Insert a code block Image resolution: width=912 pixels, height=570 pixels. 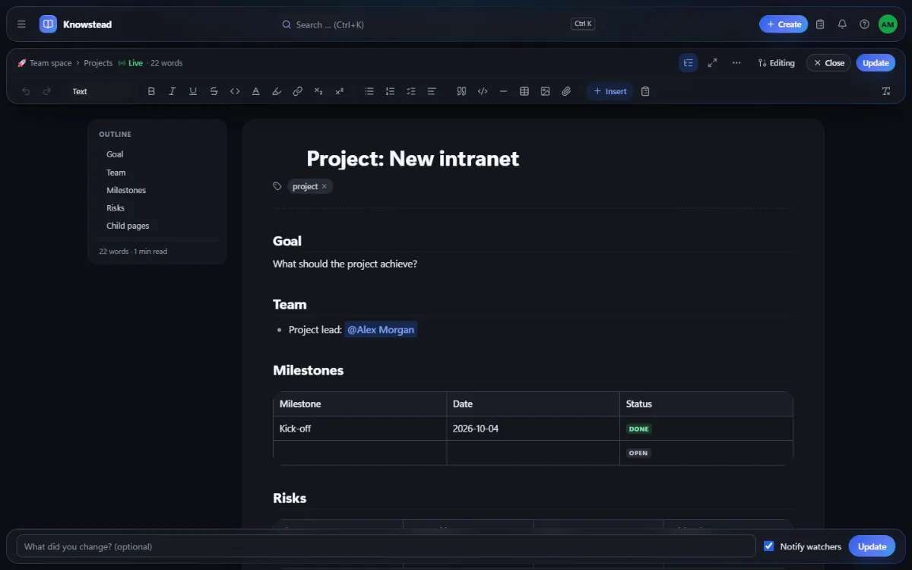[483, 91]
